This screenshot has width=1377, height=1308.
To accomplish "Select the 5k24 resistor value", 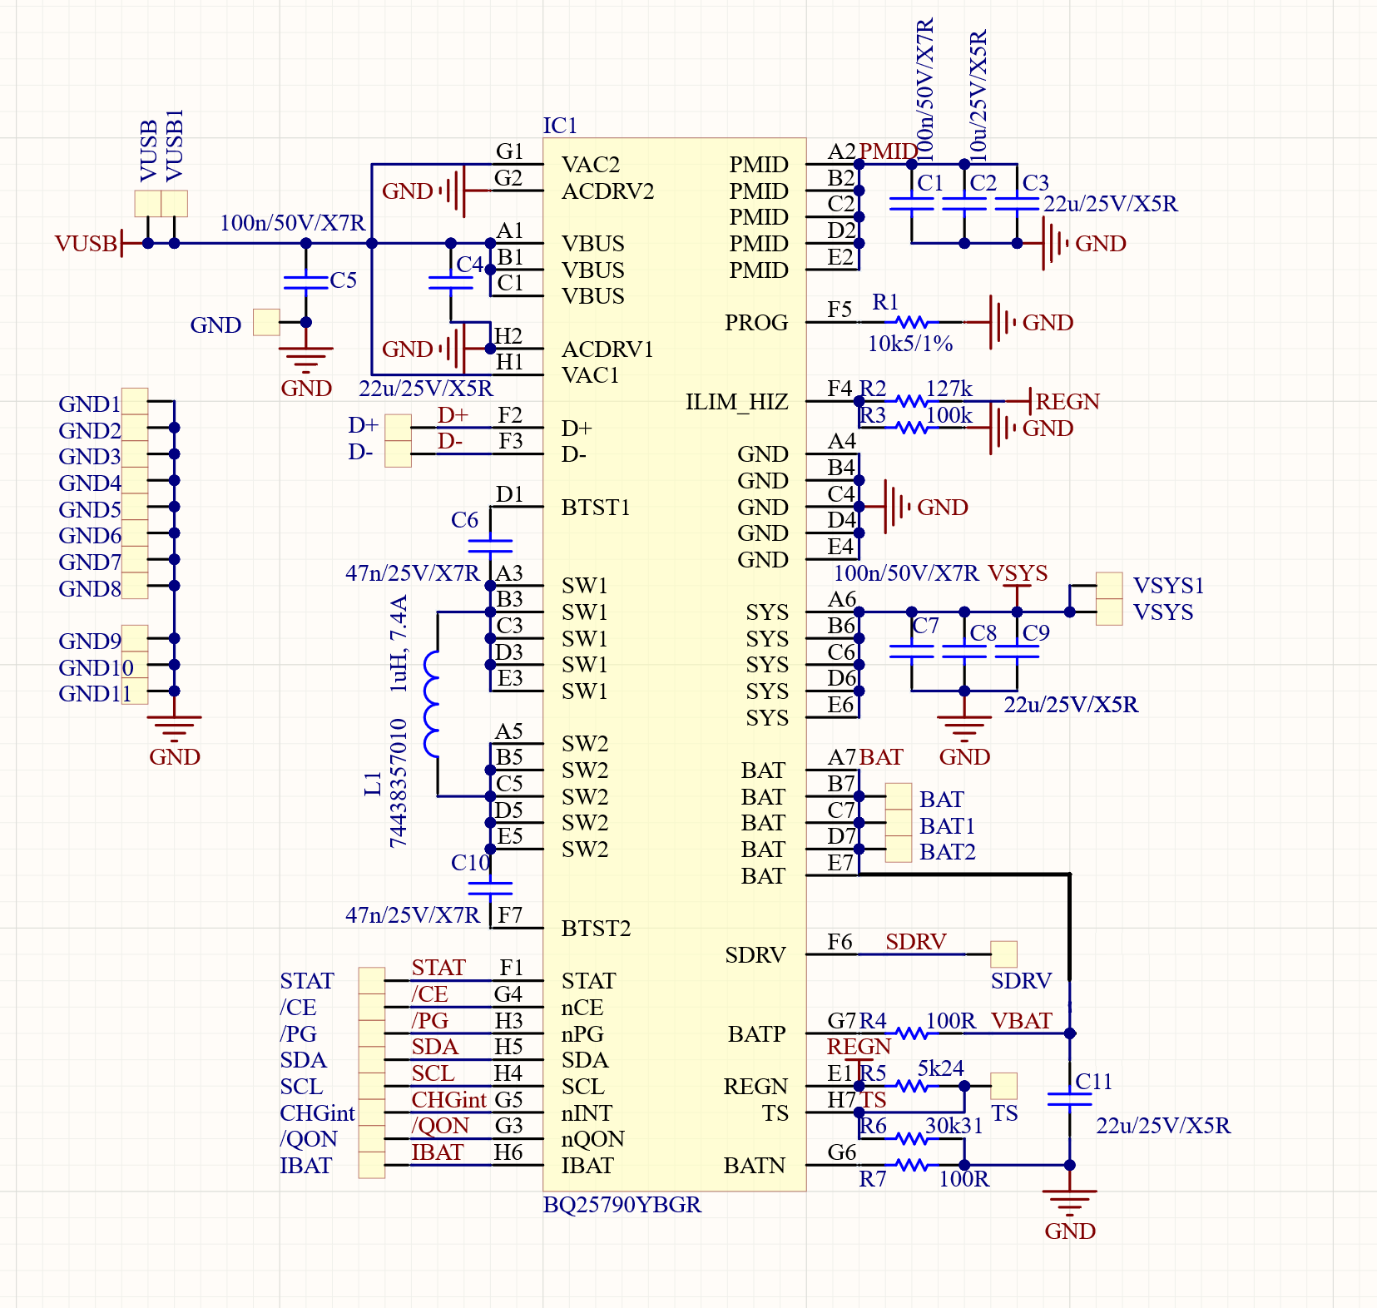I will coord(940,1068).
